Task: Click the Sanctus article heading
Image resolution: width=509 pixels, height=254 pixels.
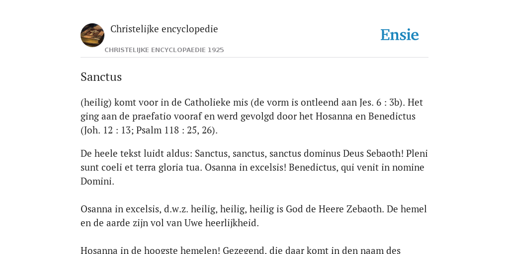Action: [x=101, y=77]
